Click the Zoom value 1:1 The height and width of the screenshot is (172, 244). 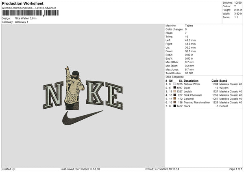click(x=236, y=17)
